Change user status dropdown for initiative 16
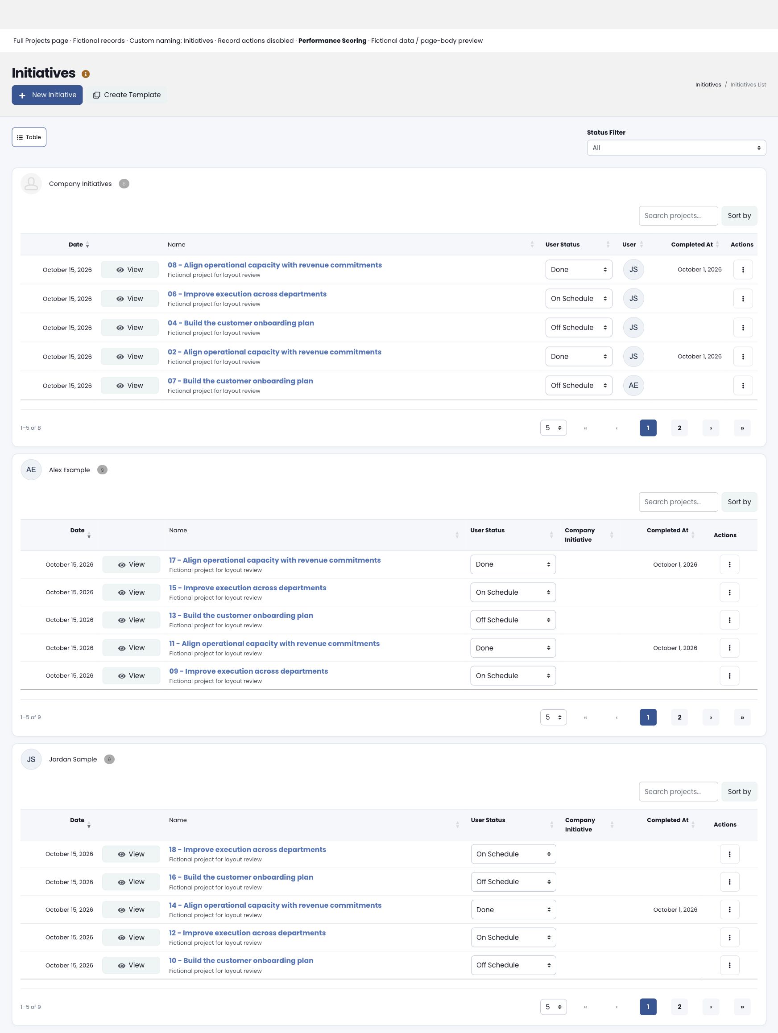 [513, 882]
